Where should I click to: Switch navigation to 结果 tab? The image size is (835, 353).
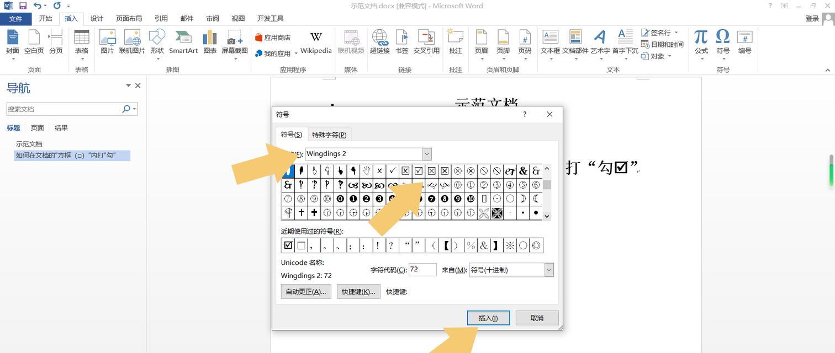coord(61,128)
